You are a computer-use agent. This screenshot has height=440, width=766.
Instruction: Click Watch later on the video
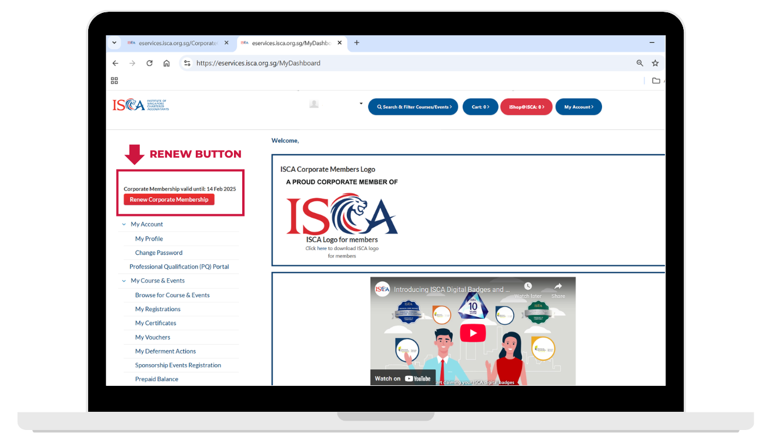[528, 290]
